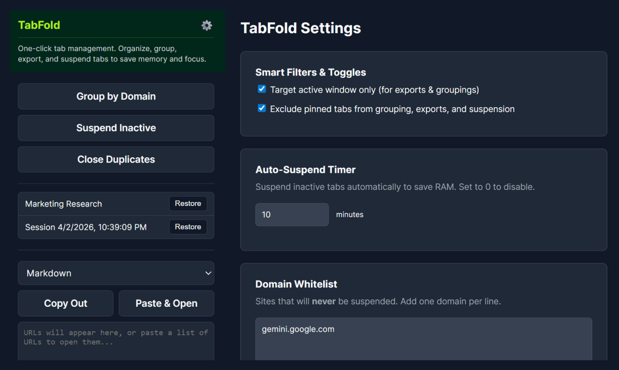
Task: Click the Copy Out button
Action: [x=66, y=303]
